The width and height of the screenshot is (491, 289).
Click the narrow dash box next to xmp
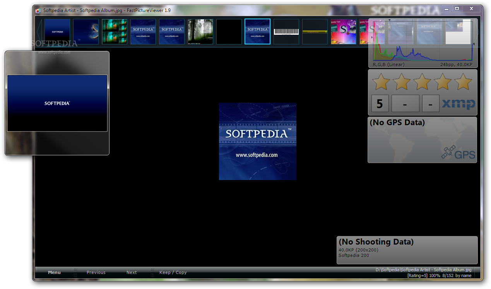pos(431,104)
